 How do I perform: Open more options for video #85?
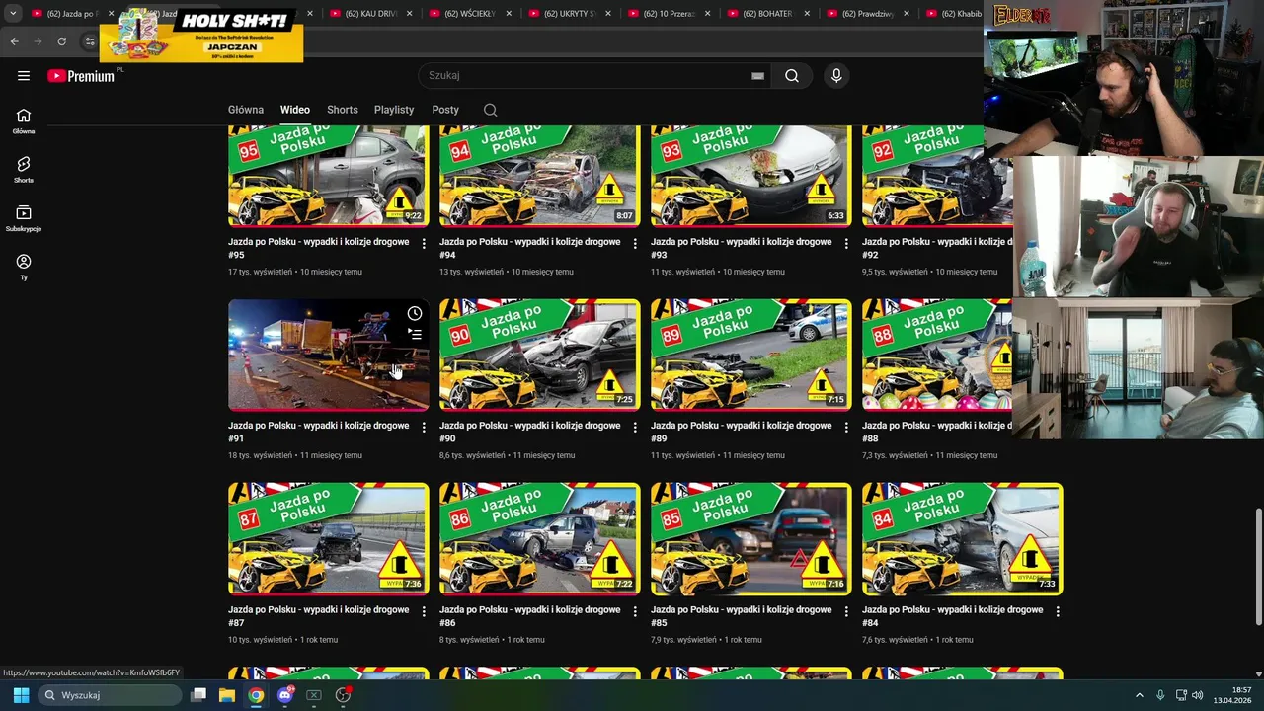(846, 611)
